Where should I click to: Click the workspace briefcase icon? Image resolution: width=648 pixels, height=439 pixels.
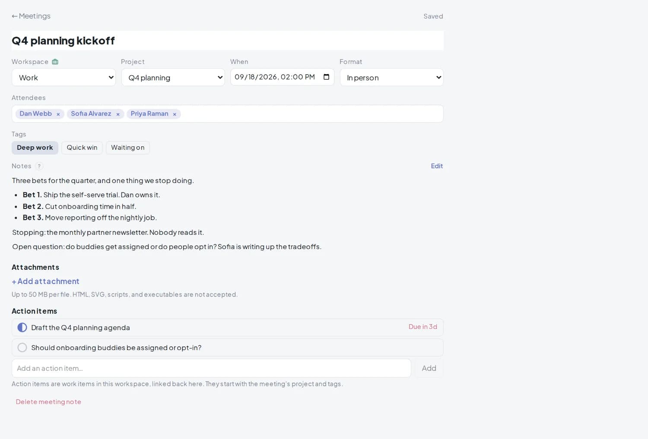coord(55,62)
